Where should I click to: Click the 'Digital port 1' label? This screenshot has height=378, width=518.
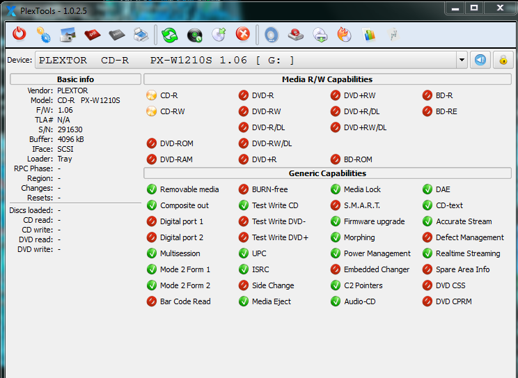point(182,221)
